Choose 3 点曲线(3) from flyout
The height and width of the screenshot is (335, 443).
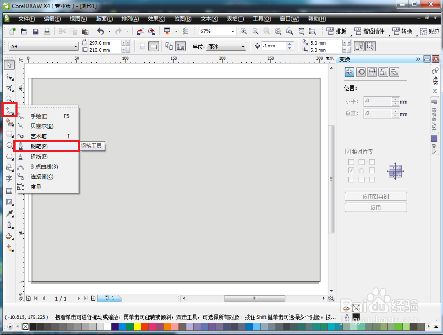[x=47, y=166]
